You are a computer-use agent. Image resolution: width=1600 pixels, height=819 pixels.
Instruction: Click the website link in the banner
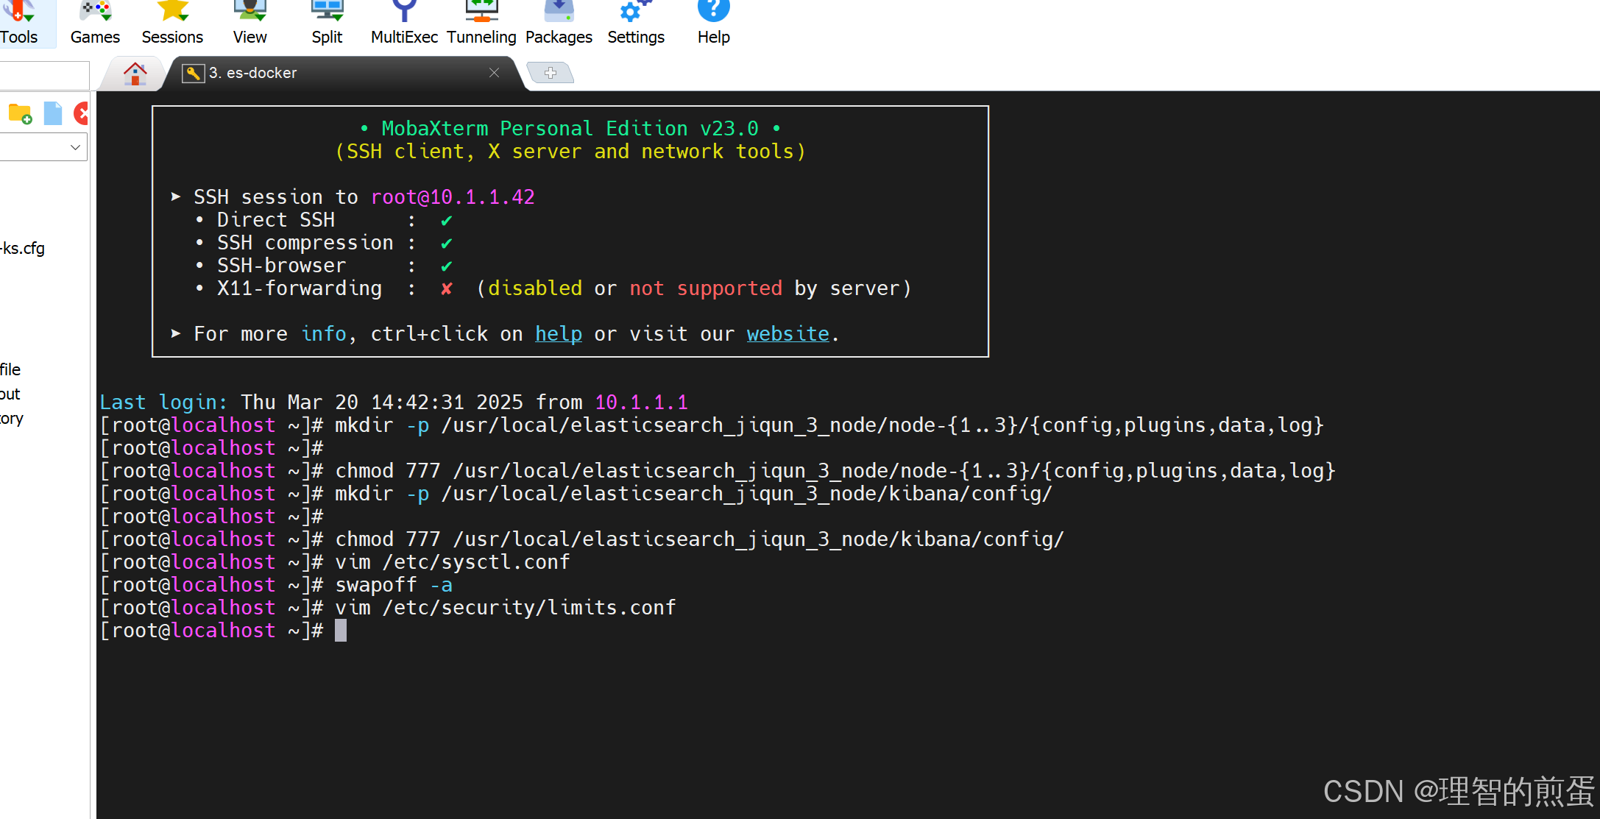(787, 334)
